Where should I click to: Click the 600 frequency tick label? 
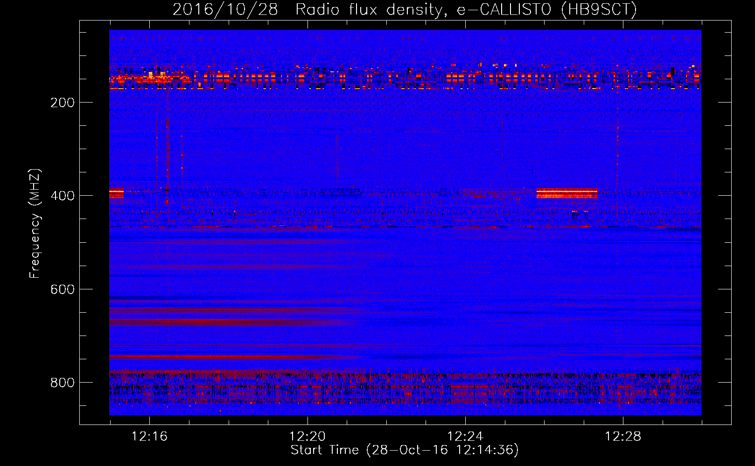(63, 289)
